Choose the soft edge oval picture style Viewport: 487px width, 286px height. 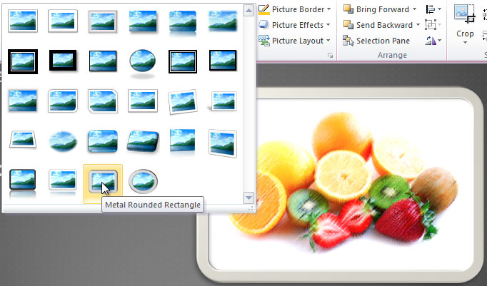point(63,142)
